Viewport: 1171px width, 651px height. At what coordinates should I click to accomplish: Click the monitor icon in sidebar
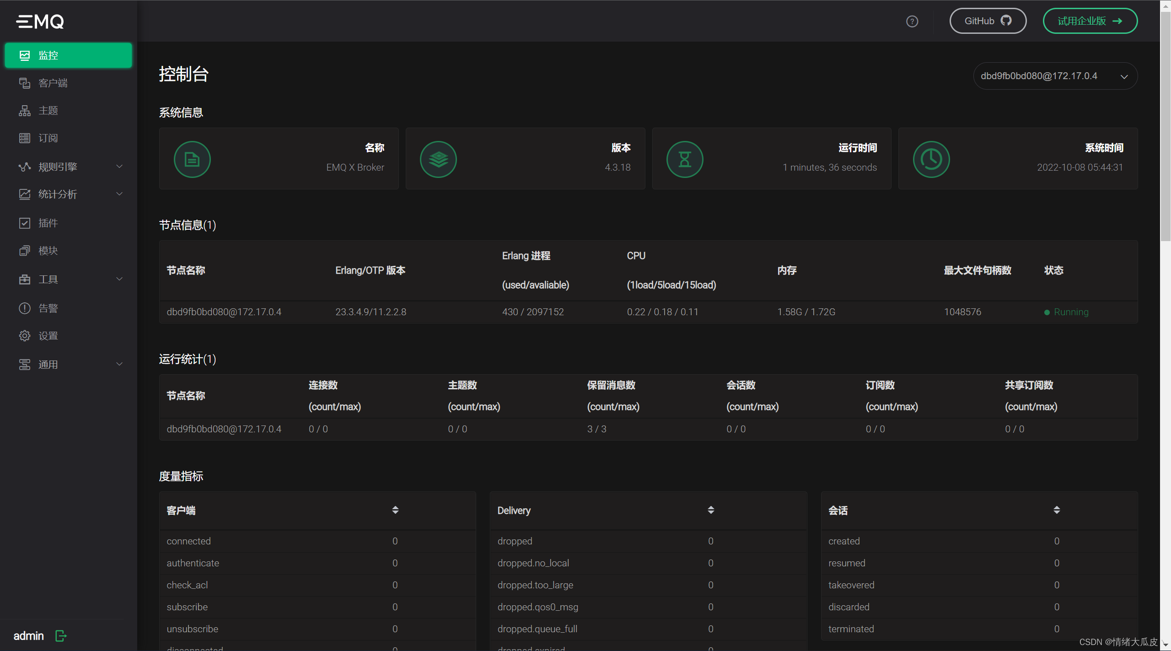25,55
